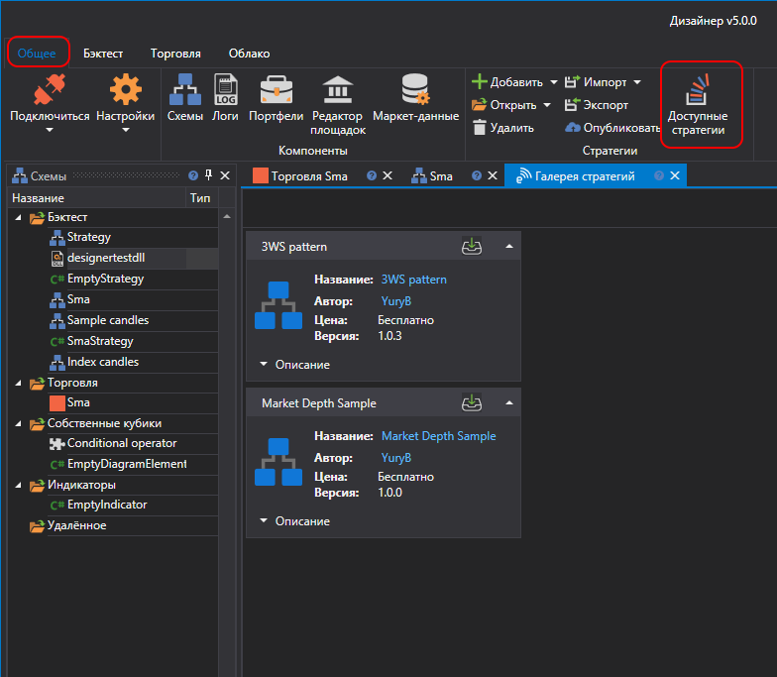The image size is (777, 677).
Task: Open the Логи log file icon
Action: pos(226,89)
